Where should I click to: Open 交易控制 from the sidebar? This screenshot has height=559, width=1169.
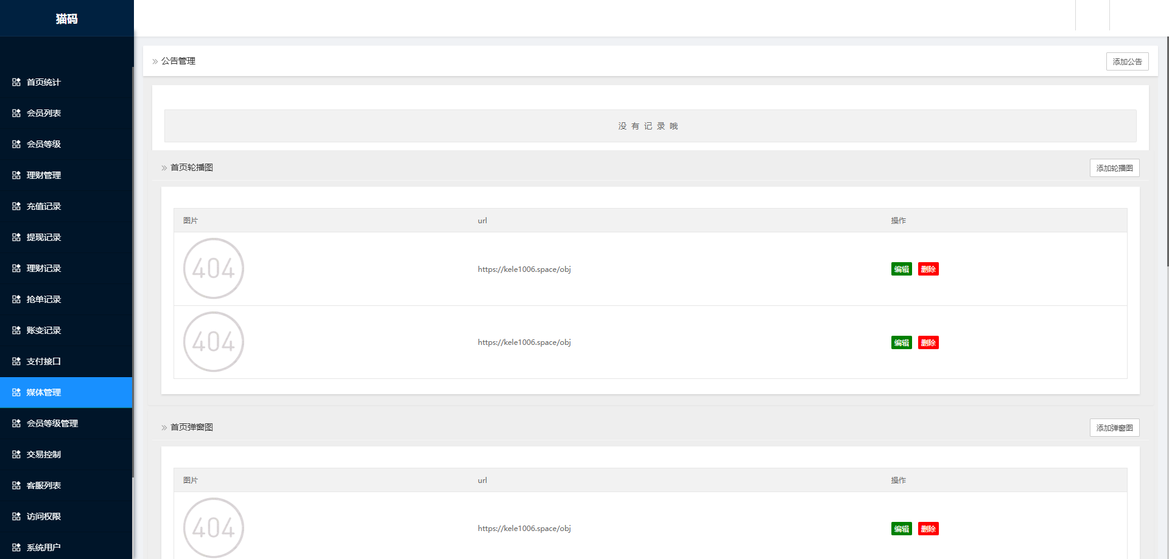coord(44,454)
